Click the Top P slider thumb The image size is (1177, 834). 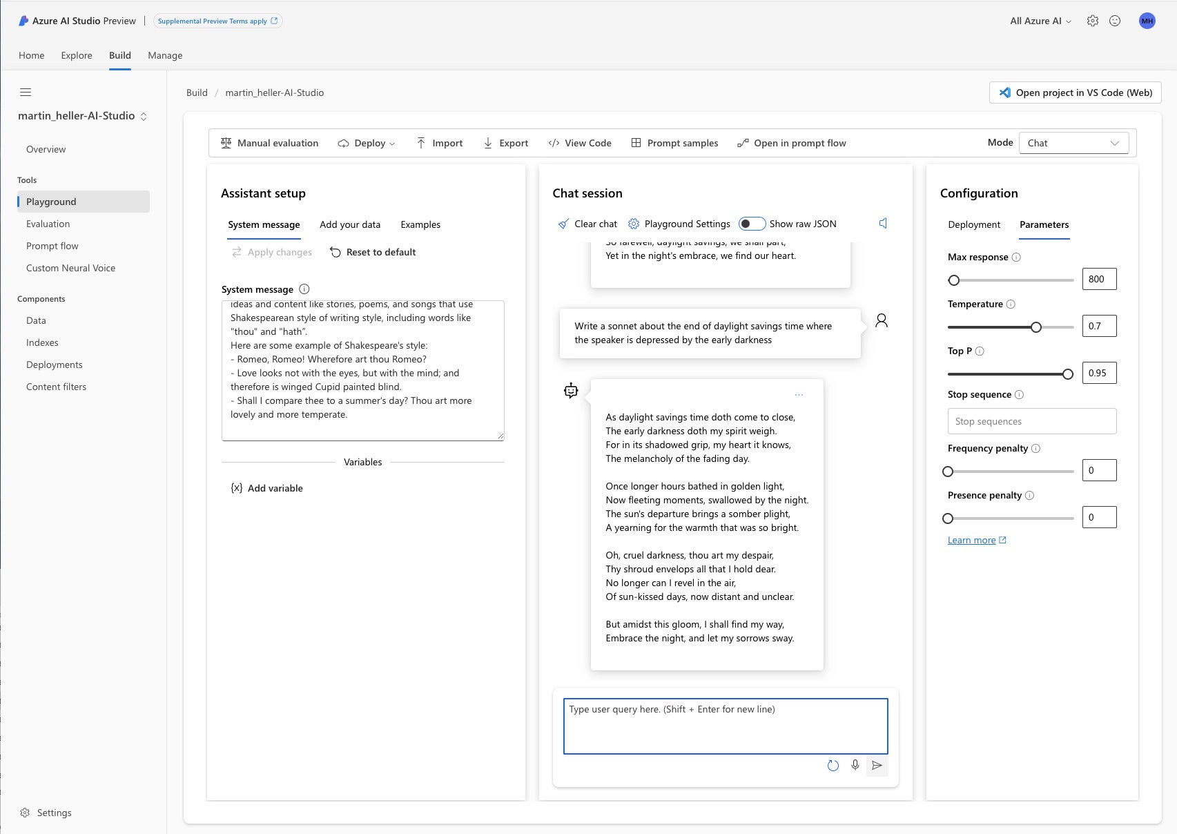(1068, 374)
